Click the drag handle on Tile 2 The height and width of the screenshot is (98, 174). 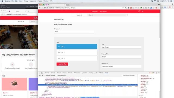pyautogui.click(x=59, y=53)
